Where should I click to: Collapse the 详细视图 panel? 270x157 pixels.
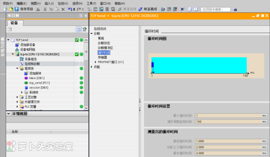[8, 114]
